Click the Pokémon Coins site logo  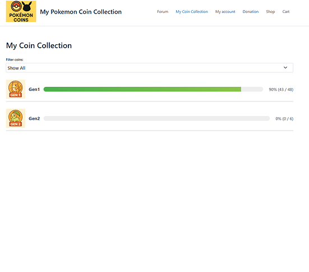21,11
